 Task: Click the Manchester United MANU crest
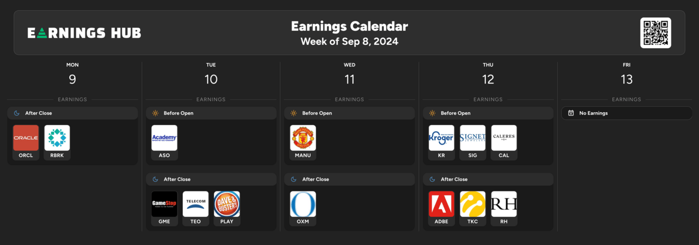click(x=303, y=138)
